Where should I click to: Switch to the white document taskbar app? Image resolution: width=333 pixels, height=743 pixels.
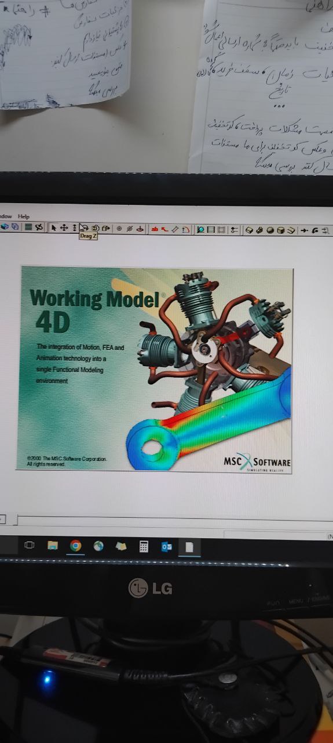coord(189,546)
